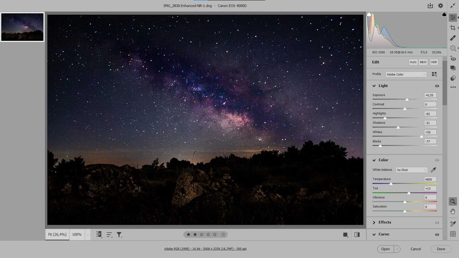Screen dimensions: 459x258
Task: Open the Masking dashed-circle tool
Action: (453, 48)
